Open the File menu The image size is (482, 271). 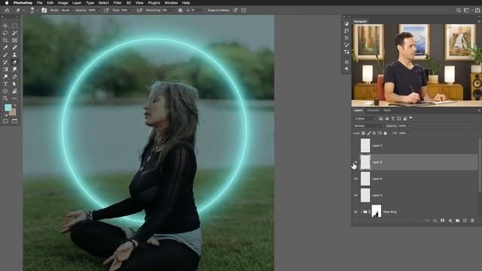click(40, 3)
